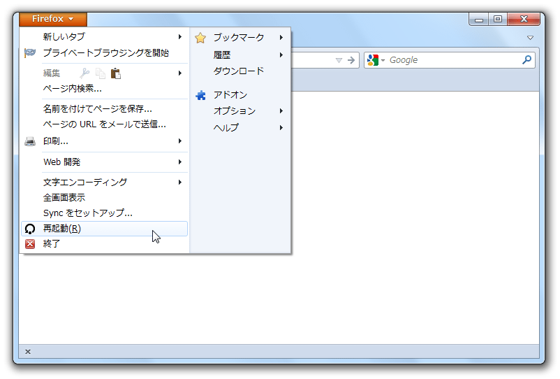The height and width of the screenshot is (379, 560).
Task: Choose 名前を付けてページを保存...
Action: tap(104, 108)
